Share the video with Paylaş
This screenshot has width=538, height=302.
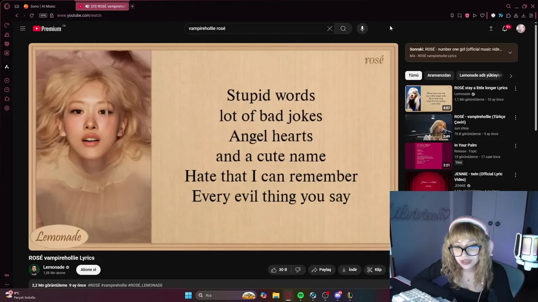(321, 270)
